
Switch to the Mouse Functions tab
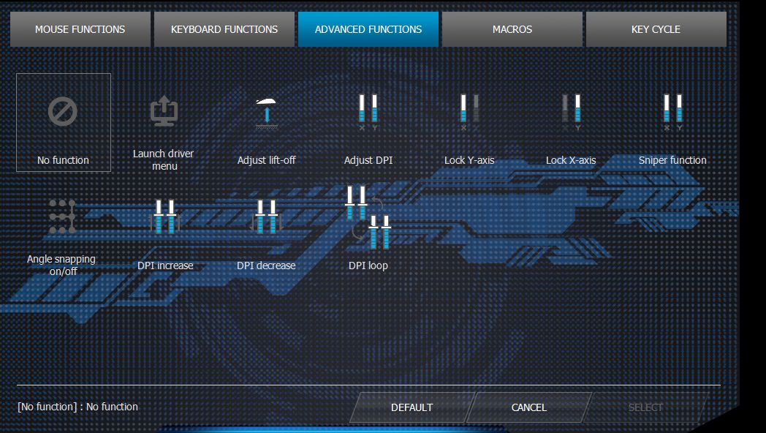tap(80, 29)
